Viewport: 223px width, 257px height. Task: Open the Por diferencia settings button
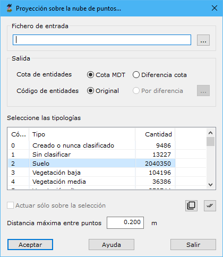point(203,91)
